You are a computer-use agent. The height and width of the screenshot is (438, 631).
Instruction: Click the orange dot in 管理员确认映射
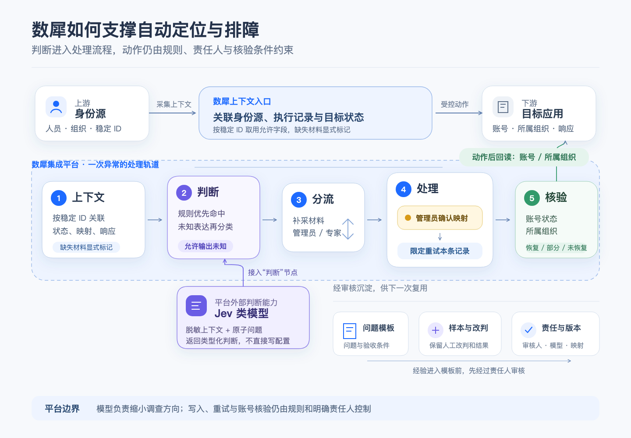click(408, 218)
